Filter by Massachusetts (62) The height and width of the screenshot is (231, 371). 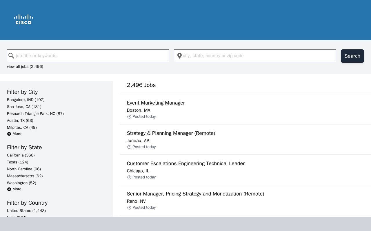(x=25, y=176)
